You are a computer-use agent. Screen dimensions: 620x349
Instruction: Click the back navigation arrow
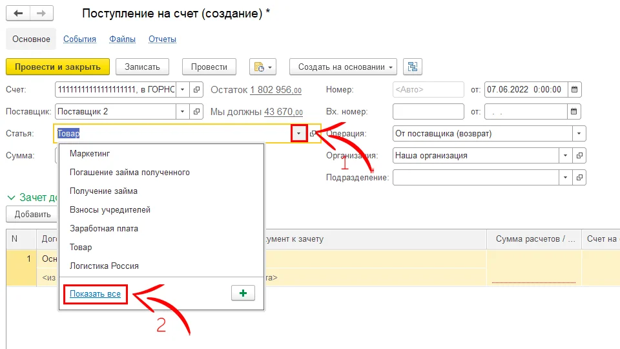[x=18, y=14]
